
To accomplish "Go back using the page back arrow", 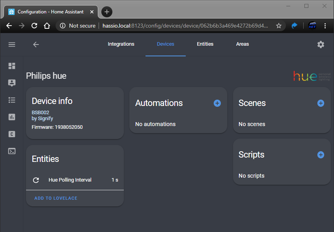I will [36, 45].
